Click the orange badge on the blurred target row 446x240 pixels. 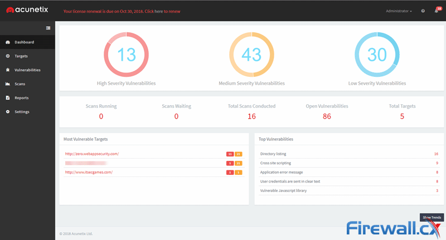239,163
